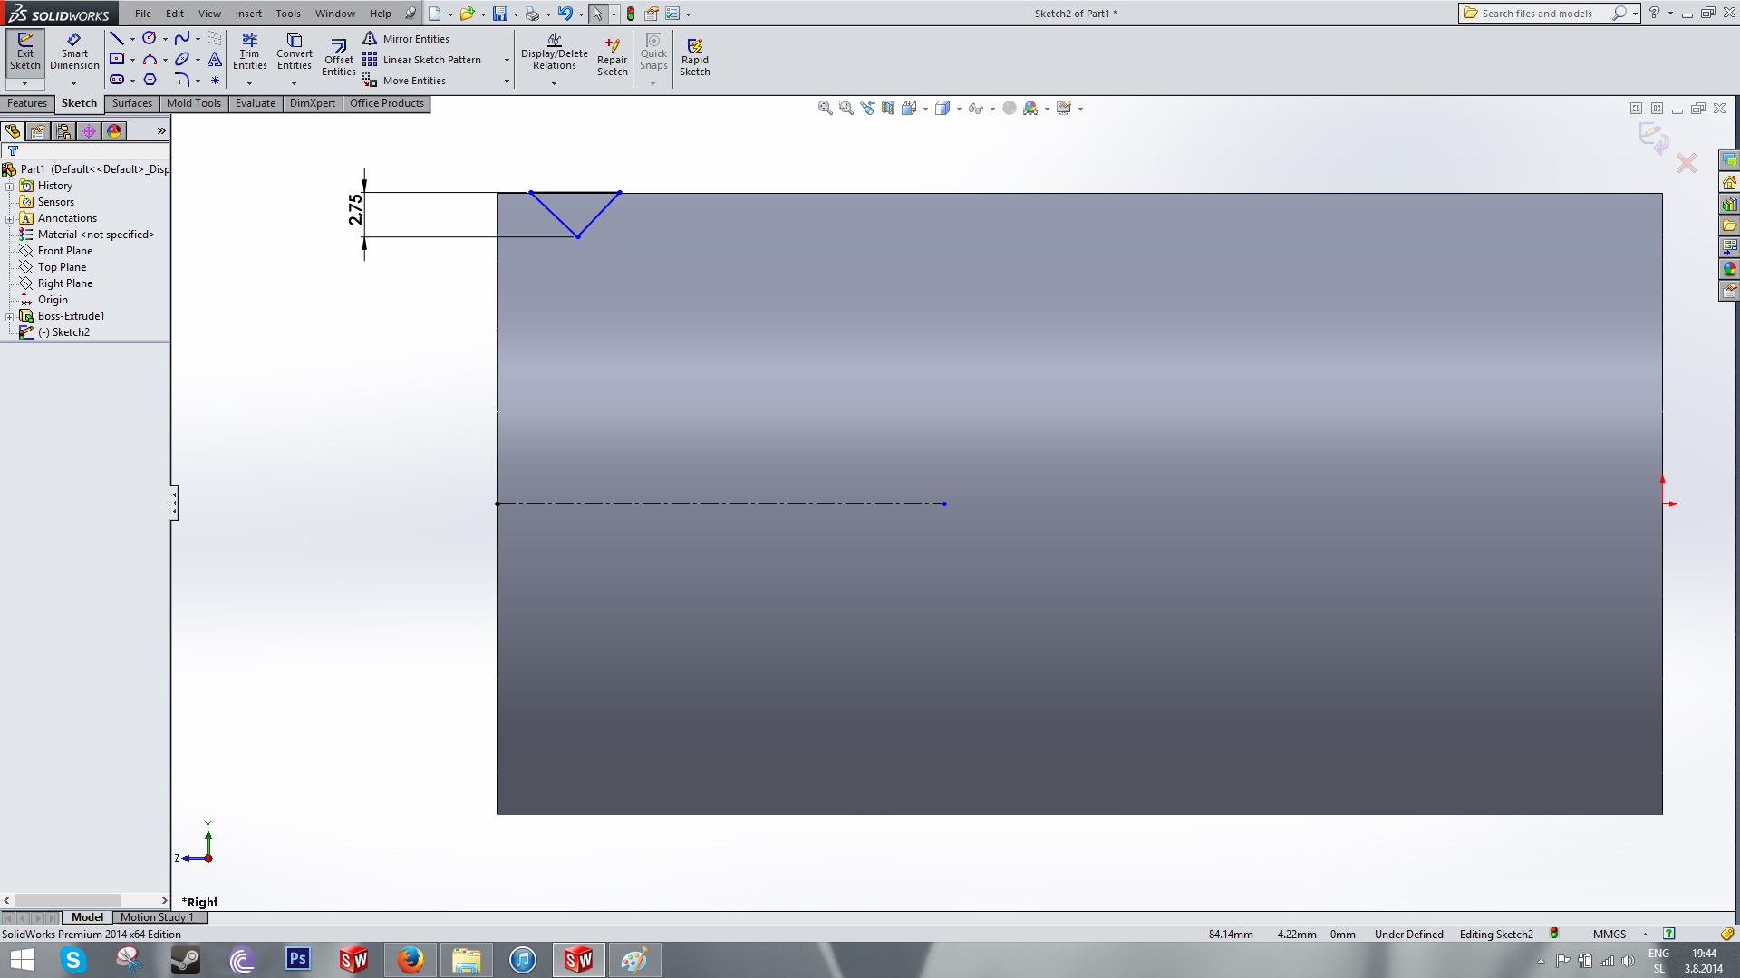Expand Annotations node in feature tree

(10, 219)
